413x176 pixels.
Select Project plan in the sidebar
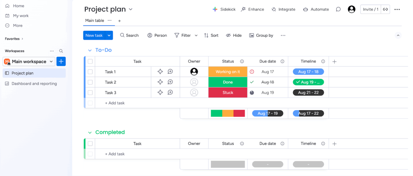click(x=34, y=73)
